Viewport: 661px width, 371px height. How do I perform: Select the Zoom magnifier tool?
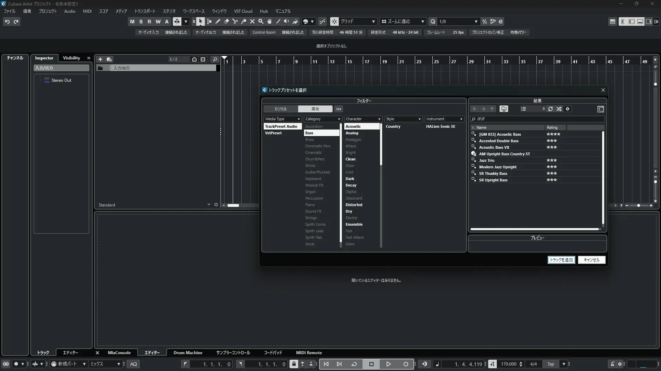click(x=261, y=22)
